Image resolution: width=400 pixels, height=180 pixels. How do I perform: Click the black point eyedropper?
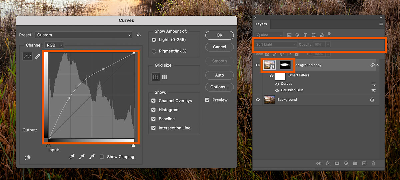tap(72, 157)
